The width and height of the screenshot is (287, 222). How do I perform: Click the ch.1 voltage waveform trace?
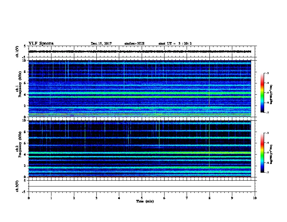point(140,52)
